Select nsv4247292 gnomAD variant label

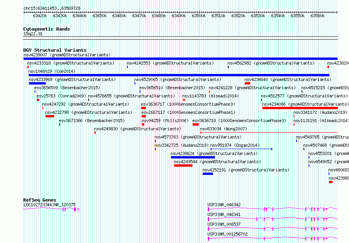click(85, 104)
